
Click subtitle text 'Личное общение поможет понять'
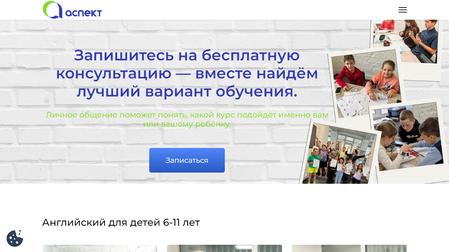coord(187,119)
